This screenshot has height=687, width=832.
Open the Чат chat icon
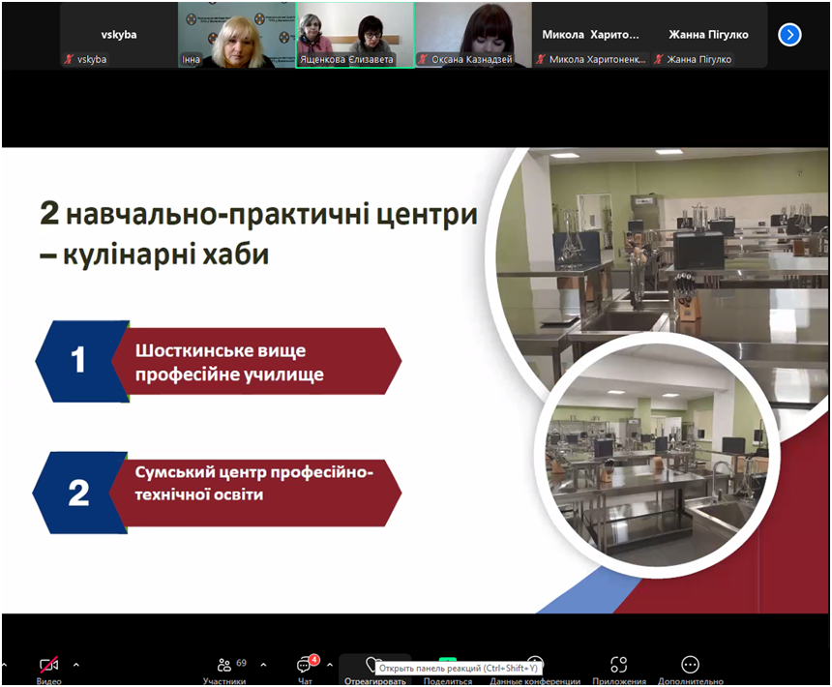[x=305, y=665]
